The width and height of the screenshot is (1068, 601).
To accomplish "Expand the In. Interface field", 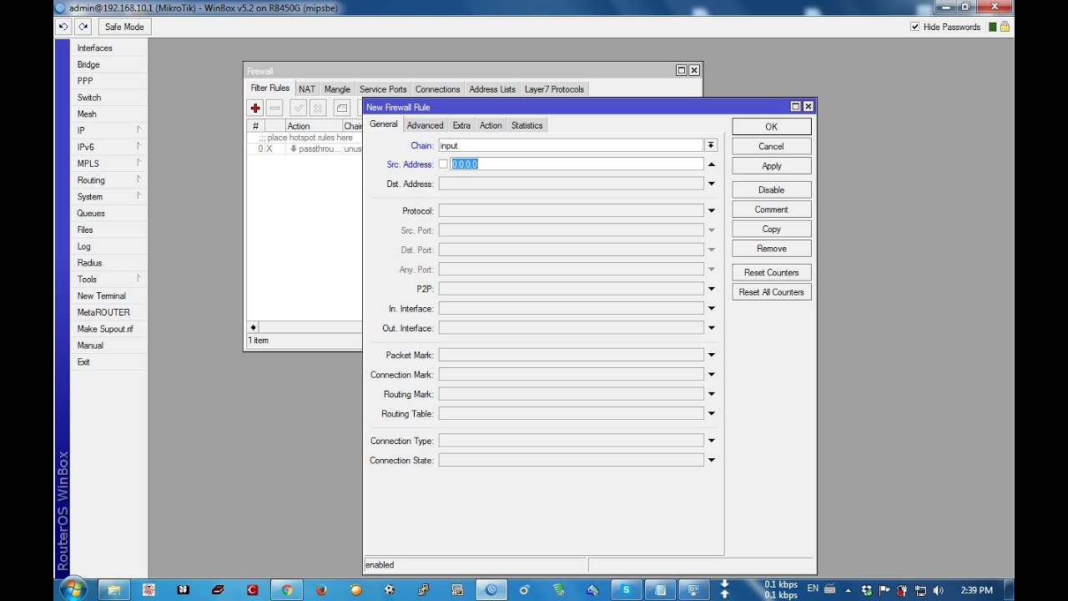I will (712, 308).
